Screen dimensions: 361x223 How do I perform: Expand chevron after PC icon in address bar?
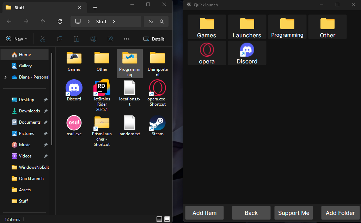click(88, 21)
